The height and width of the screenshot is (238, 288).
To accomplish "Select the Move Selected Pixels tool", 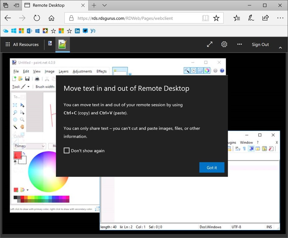I will click(22, 105).
